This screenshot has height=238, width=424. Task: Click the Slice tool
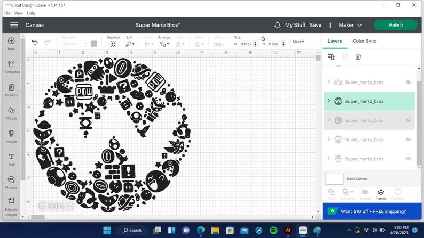tap(331, 194)
